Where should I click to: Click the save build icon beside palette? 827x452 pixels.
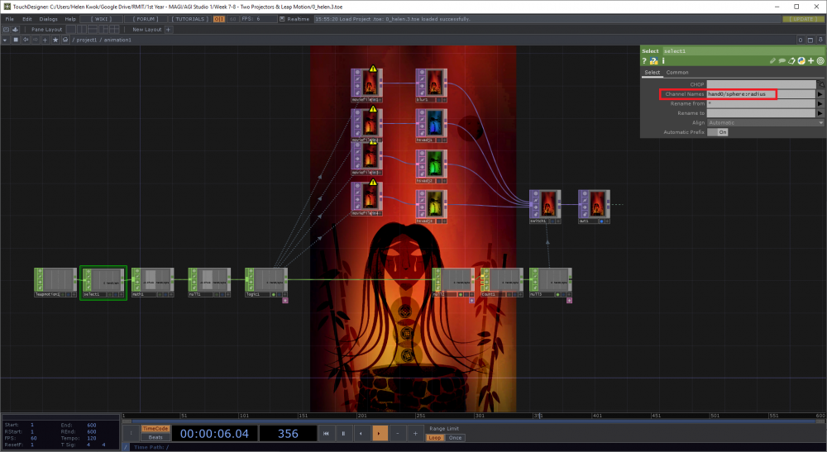click(15, 30)
